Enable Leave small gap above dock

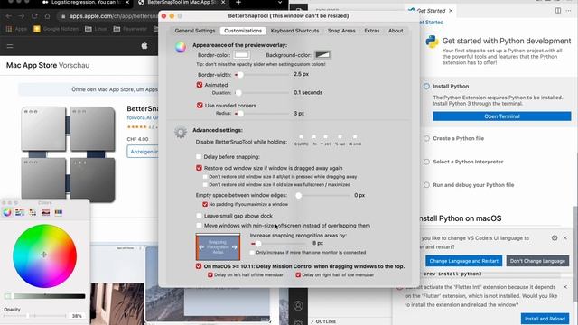point(199,216)
